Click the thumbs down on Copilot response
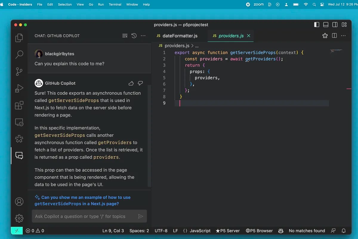The height and width of the screenshot is (239, 358). [140, 83]
